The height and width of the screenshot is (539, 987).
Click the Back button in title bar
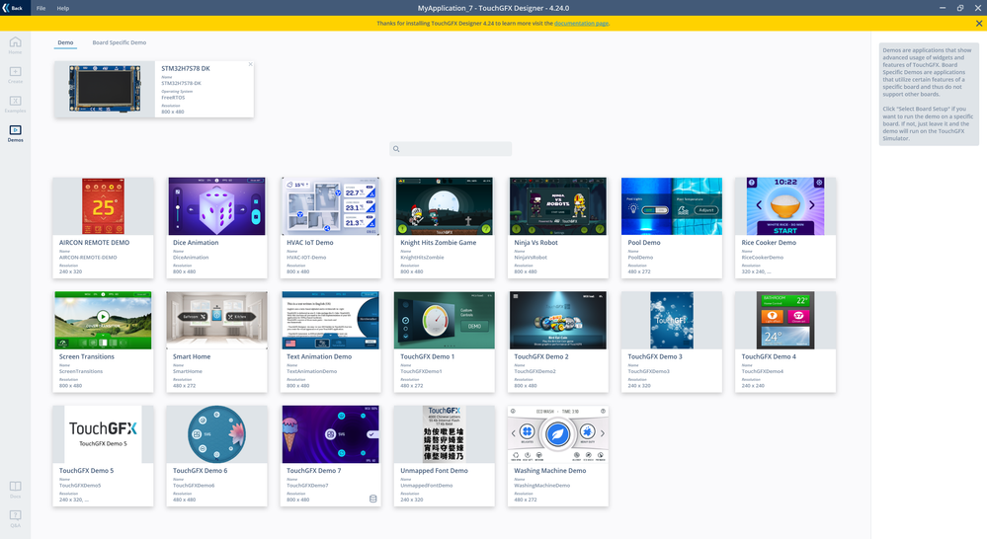tap(13, 8)
